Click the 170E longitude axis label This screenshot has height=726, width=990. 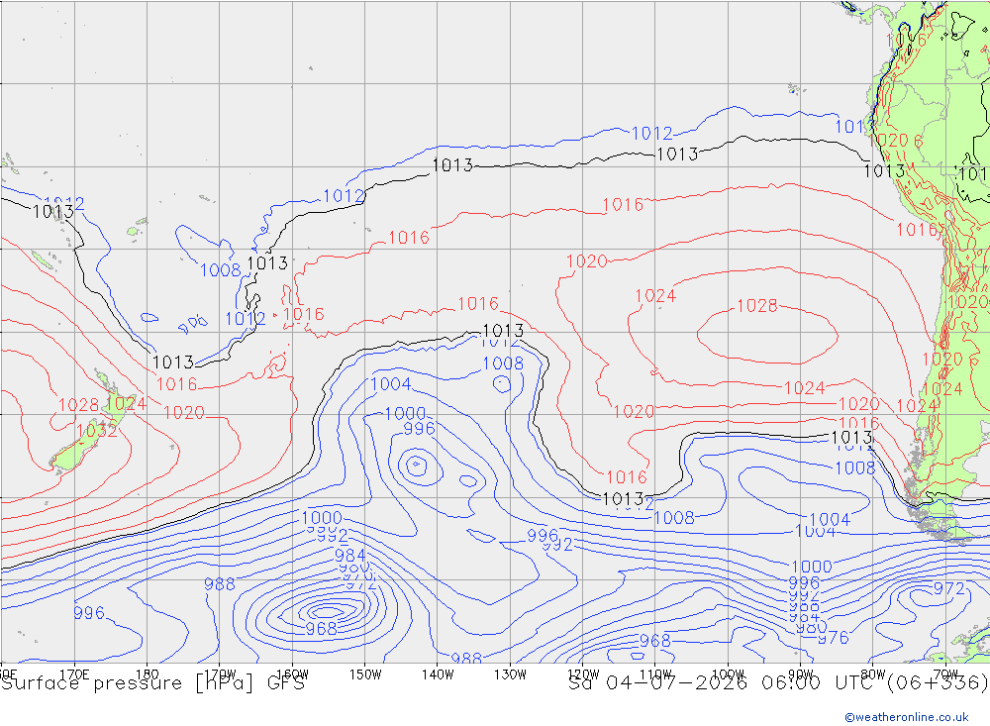(x=74, y=674)
